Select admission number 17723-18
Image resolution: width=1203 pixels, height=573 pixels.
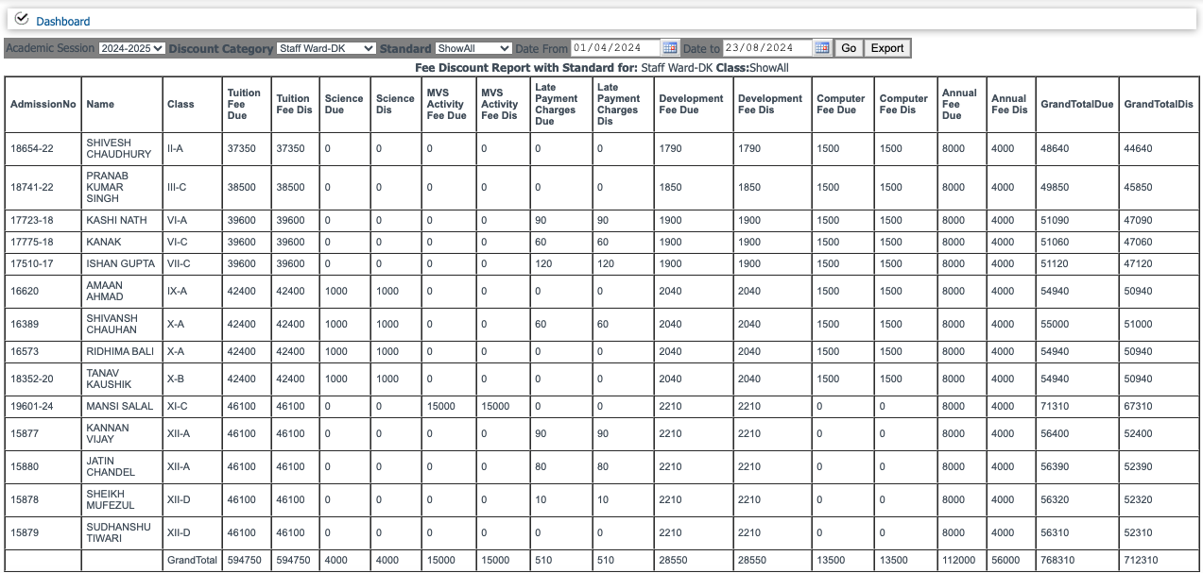(32, 220)
